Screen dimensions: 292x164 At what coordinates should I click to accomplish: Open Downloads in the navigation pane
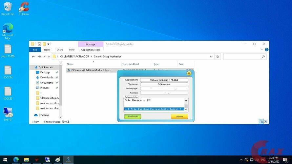pyautogui.click(x=47, y=77)
